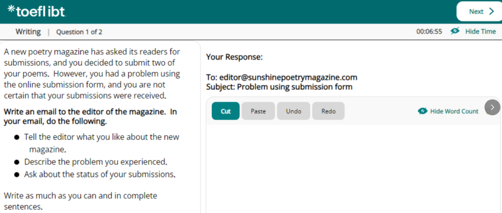Viewport: 502px width, 213px height.
Task: Toggle the Hide Word Count label
Action: (454, 111)
